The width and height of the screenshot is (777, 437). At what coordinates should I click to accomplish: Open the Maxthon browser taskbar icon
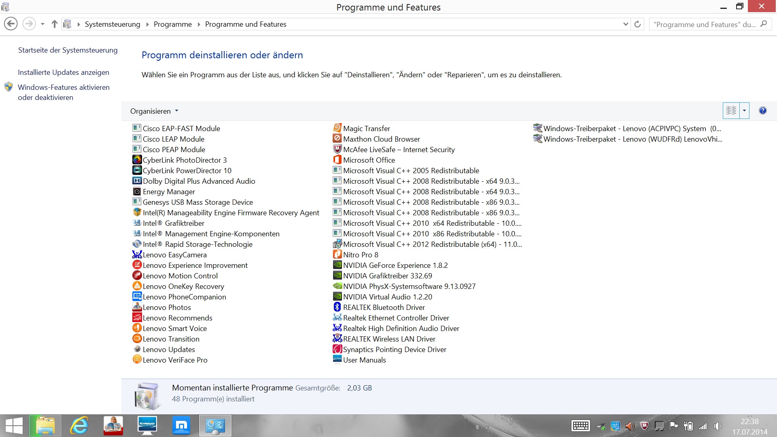(181, 426)
